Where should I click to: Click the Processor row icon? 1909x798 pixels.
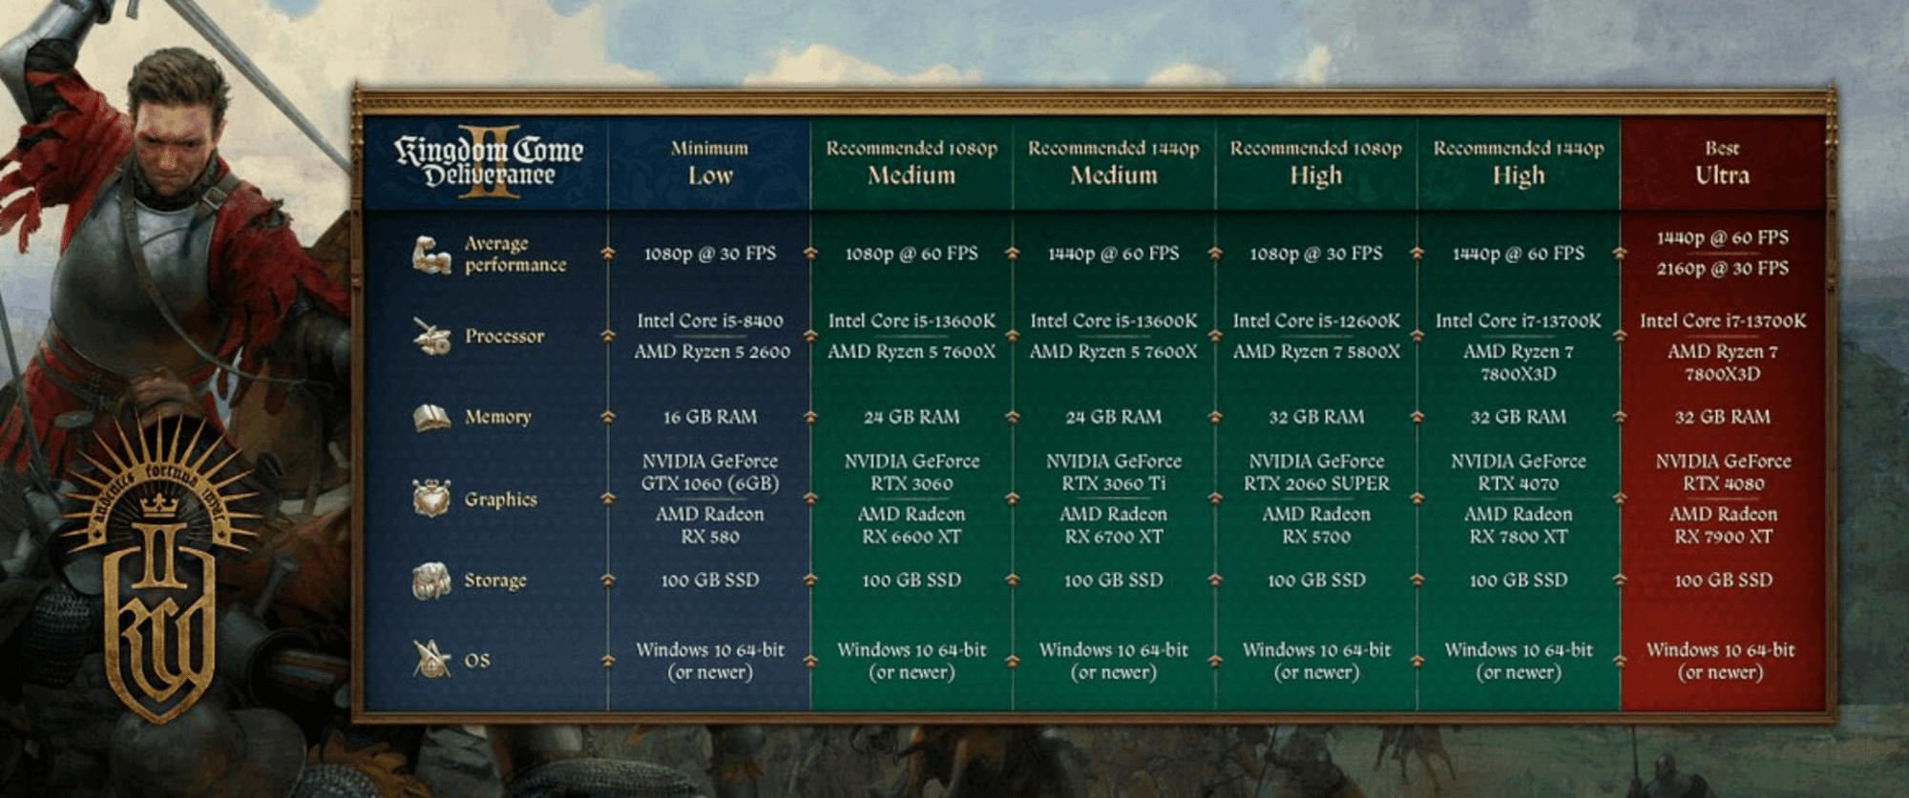click(x=431, y=336)
